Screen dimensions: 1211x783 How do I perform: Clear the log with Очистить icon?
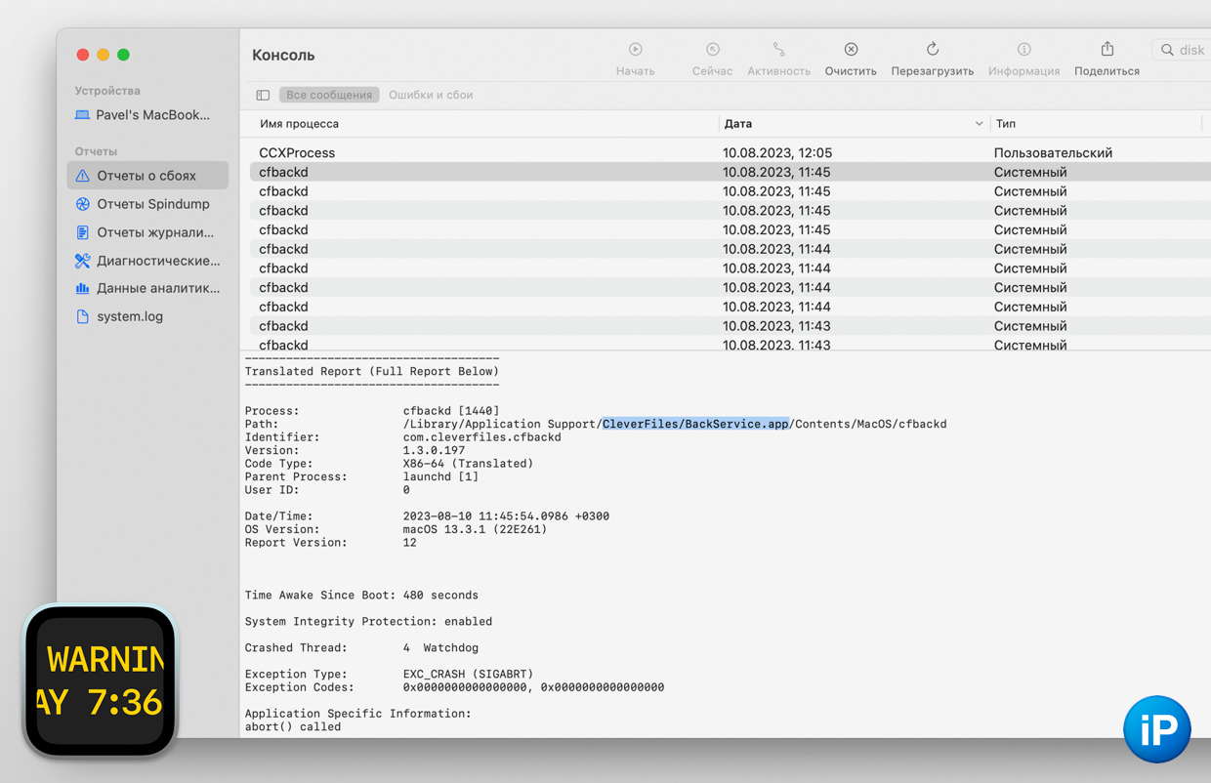tap(851, 50)
